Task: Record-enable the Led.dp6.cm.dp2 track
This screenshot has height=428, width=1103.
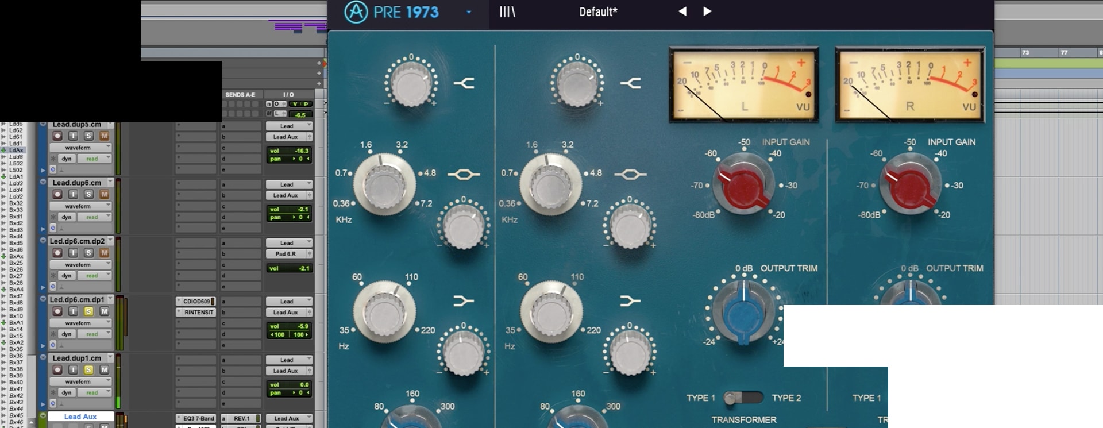Action: coord(57,253)
